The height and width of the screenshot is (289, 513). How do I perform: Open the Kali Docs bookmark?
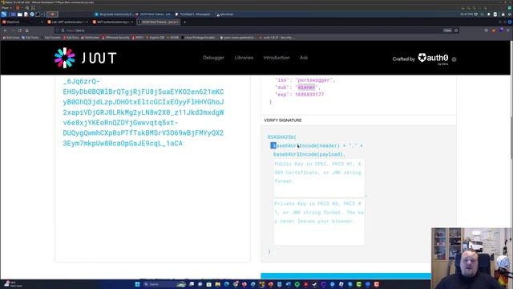pos(71,38)
